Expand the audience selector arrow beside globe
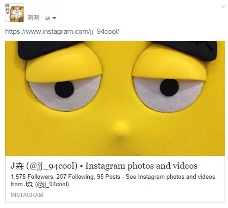This screenshot has height=208, width=228. 54,18
